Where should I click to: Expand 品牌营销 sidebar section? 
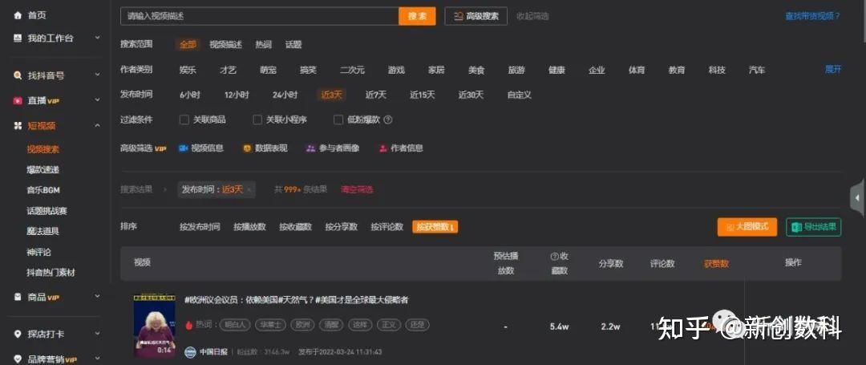pos(98,359)
